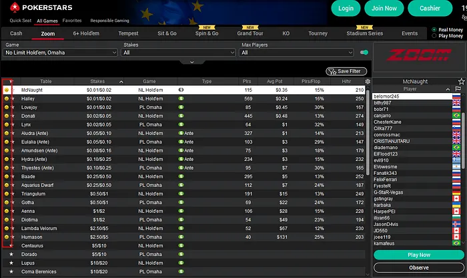Screen dimensions: 467x278
Task: Click the Observe button
Action: point(419,267)
